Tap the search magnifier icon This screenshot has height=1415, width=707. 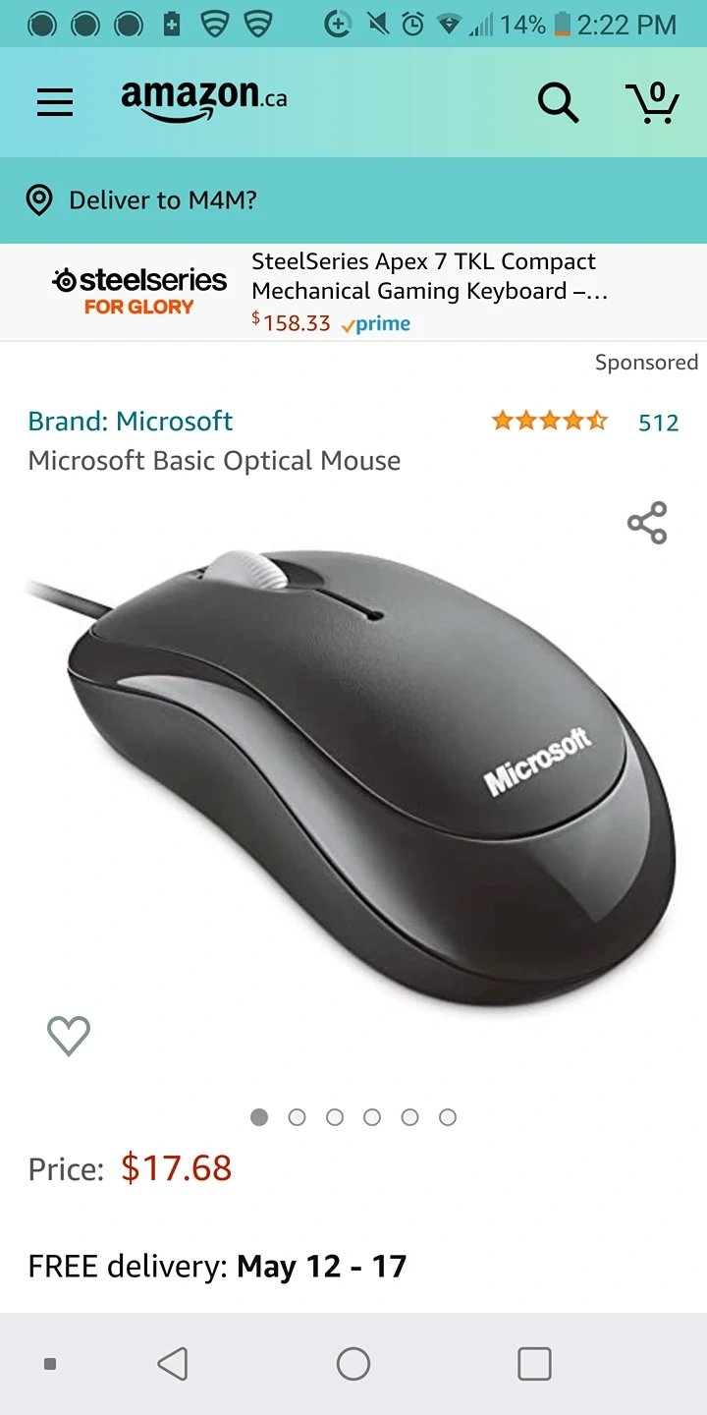click(558, 102)
